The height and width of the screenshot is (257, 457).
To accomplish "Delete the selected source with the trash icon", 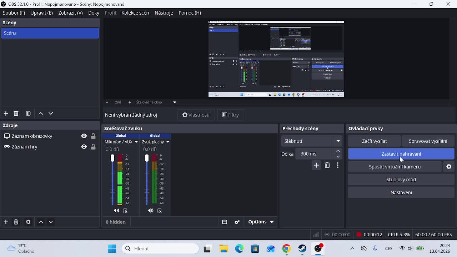I will pyautogui.click(x=16, y=222).
